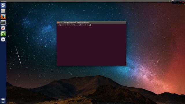Maximize the terminal window
185x104 pixels.
(62, 23)
